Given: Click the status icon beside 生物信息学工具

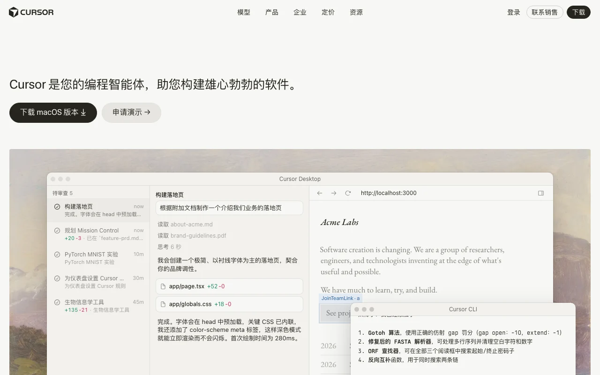Looking at the screenshot, I should coord(57,302).
